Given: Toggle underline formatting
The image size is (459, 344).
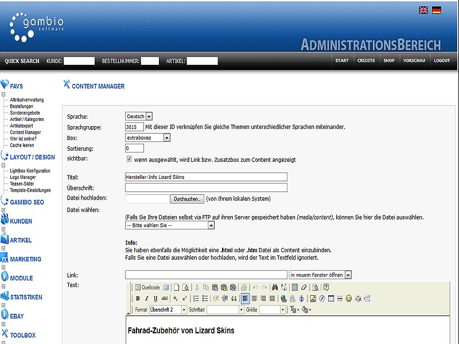Looking at the screenshot, I should [155, 298].
